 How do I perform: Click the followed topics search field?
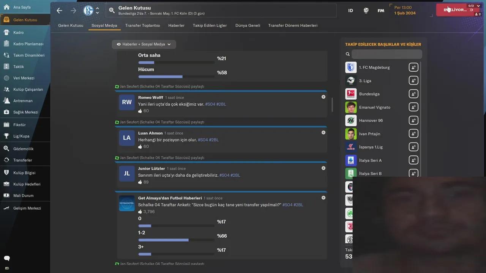point(387,54)
